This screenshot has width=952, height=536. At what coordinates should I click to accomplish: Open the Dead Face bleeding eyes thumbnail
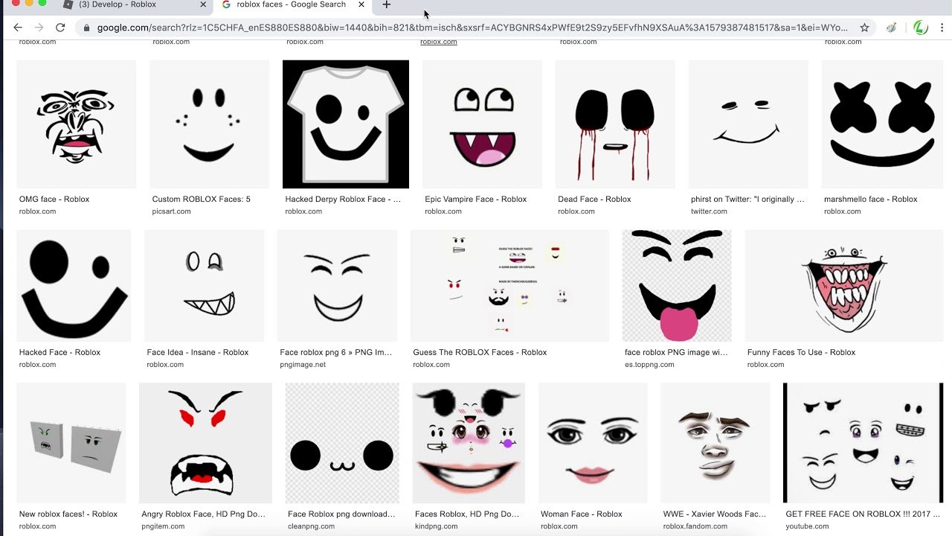point(615,124)
